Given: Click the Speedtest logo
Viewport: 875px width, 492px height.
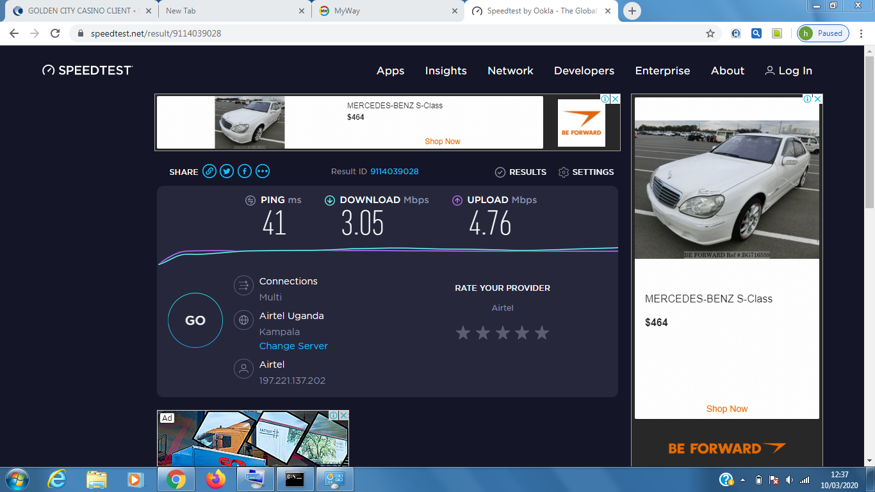Looking at the screenshot, I should click(x=88, y=70).
